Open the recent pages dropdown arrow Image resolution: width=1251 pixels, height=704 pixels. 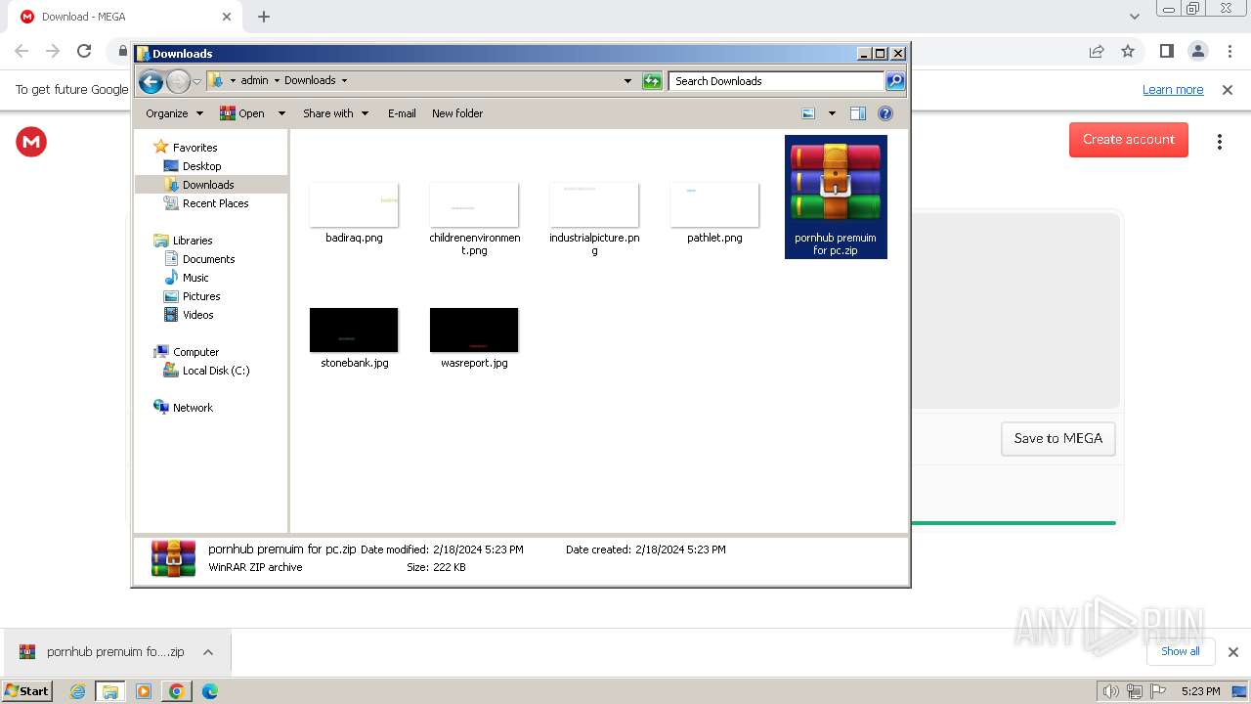pyautogui.click(x=196, y=81)
